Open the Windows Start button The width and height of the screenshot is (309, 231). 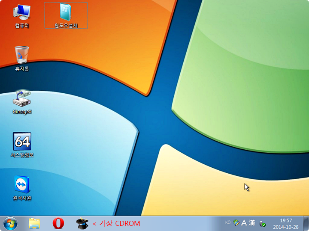coord(10,223)
